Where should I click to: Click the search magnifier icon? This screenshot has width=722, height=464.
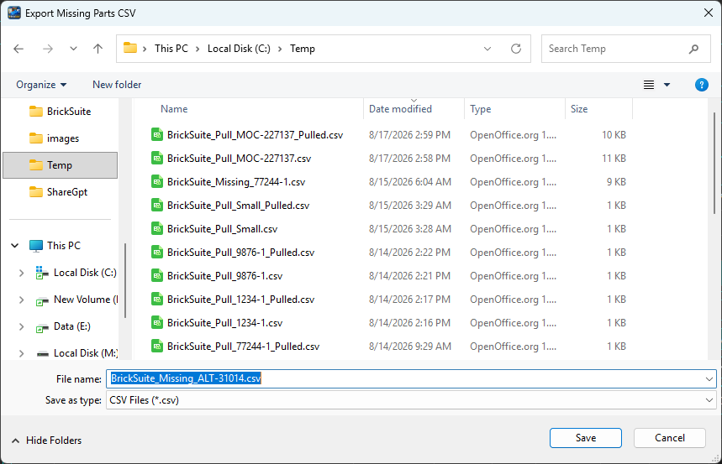(693, 49)
